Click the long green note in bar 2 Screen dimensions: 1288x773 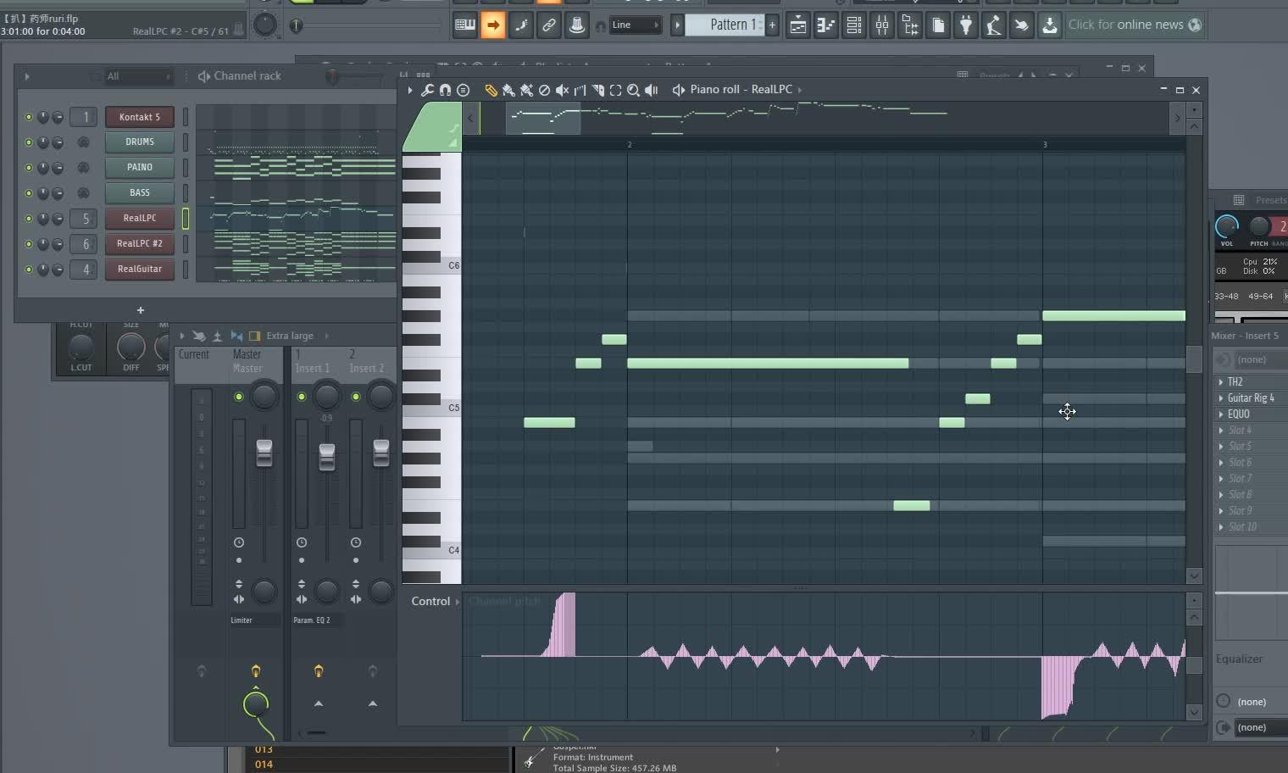[768, 364]
